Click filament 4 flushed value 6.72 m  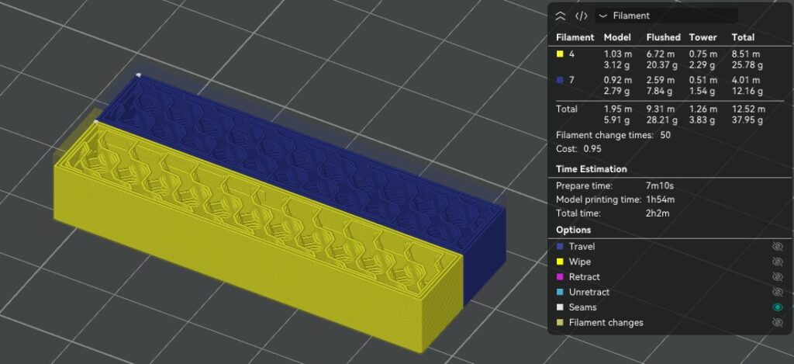(661, 54)
